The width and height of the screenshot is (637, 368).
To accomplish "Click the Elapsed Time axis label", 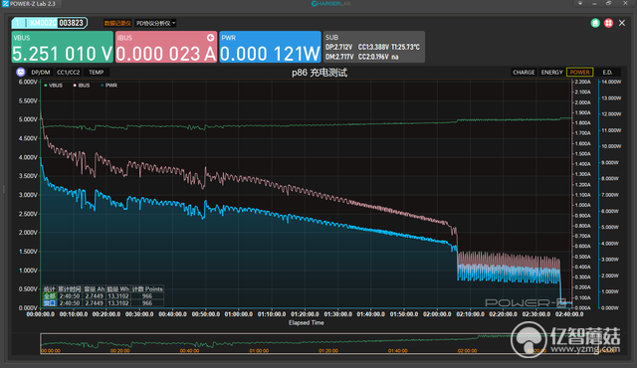I will pyautogui.click(x=307, y=322).
